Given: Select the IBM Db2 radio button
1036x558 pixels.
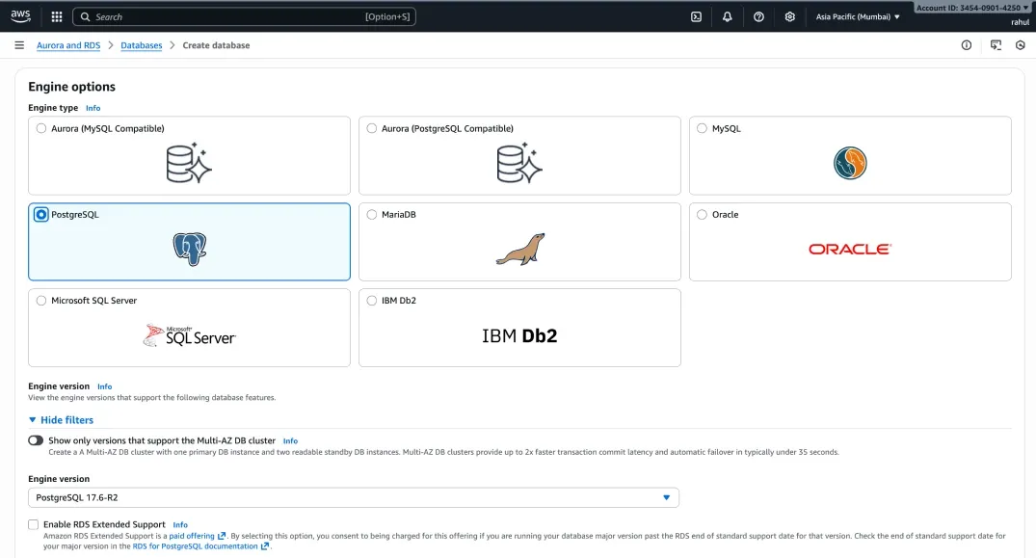Looking at the screenshot, I should click(x=372, y=301).
